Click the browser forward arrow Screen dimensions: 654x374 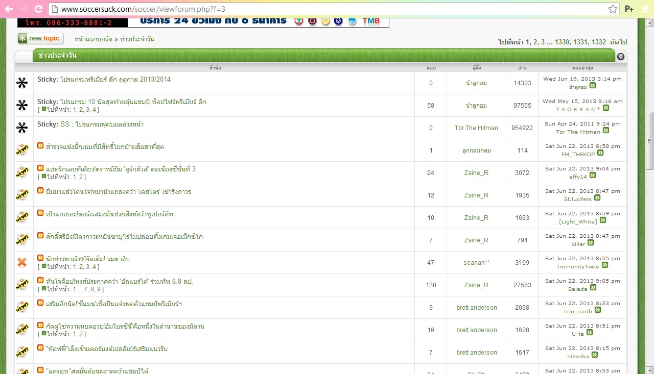24,9
